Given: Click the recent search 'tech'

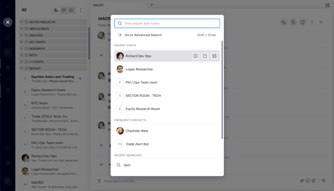Looking at the screenshot, I should pos(127,165).
